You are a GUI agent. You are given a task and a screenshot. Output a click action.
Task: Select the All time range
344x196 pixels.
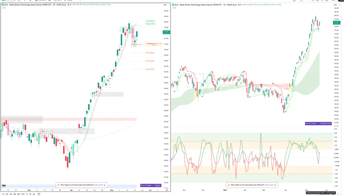[x=34, y=194]
